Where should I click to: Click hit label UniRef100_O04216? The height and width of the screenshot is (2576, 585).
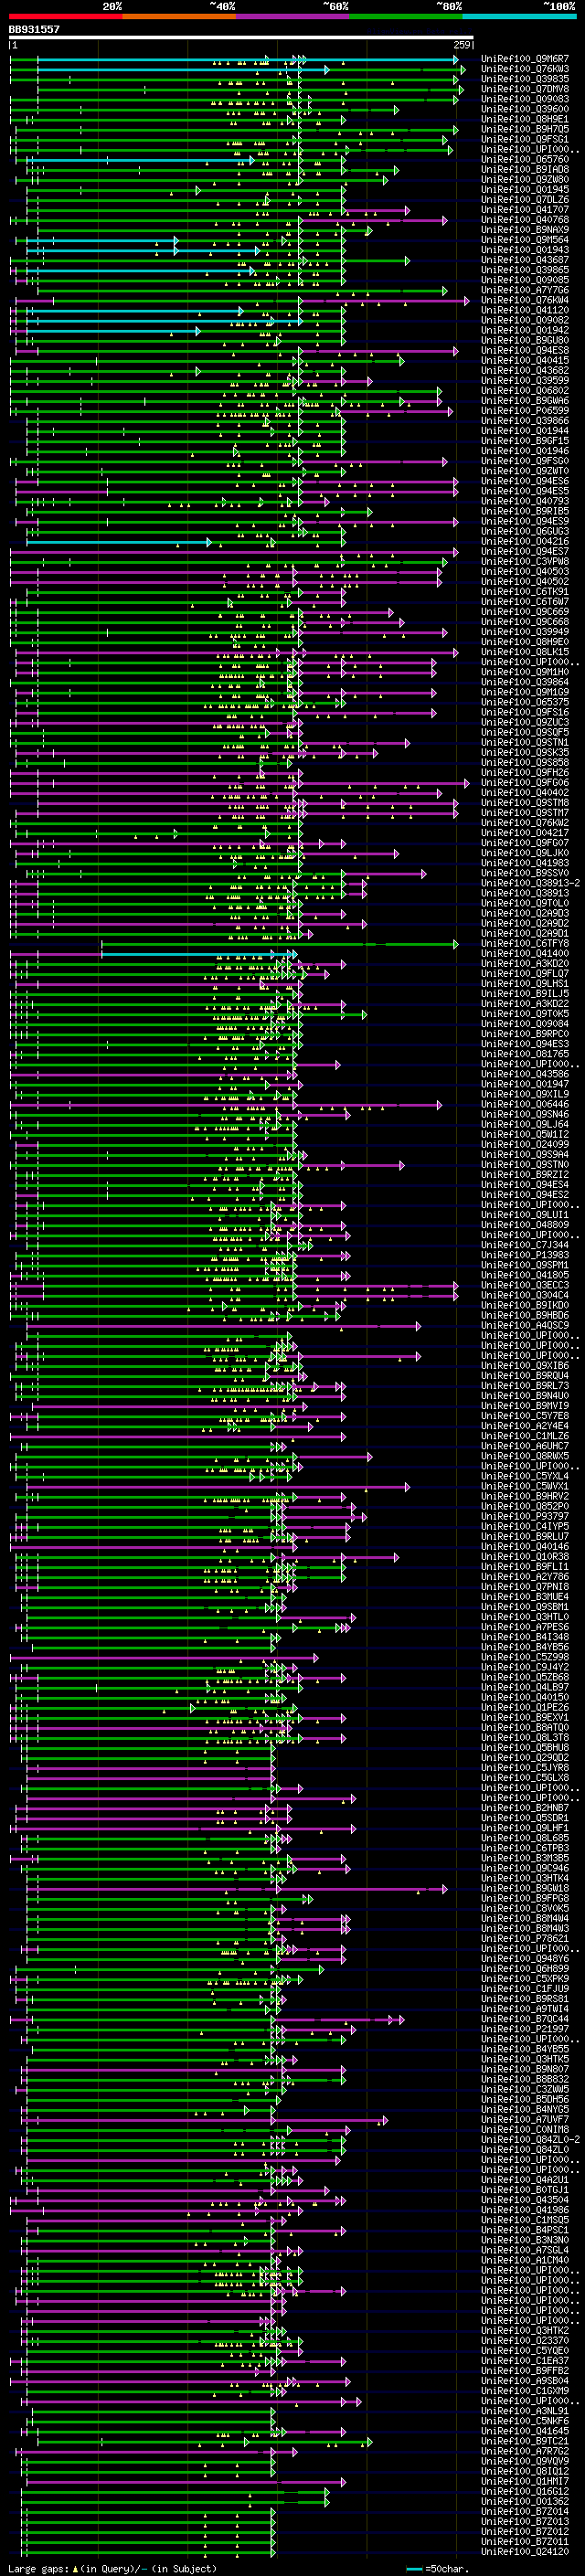525,541
